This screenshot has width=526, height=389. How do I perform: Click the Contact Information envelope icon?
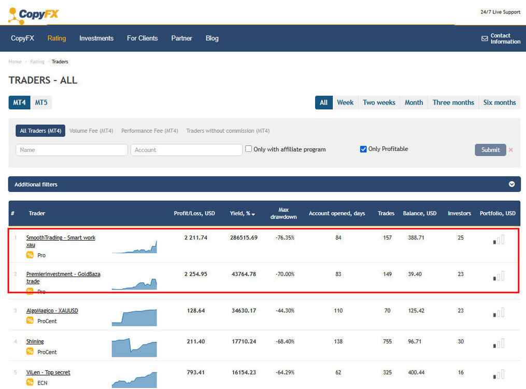point(485,38)
